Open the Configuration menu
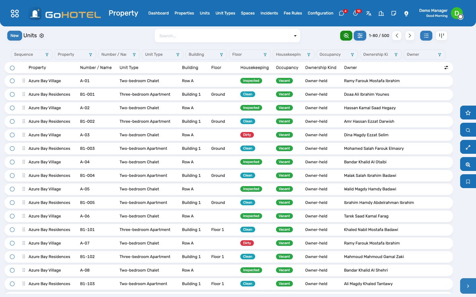Screen dimensions: 476x297 click(320, 13)
